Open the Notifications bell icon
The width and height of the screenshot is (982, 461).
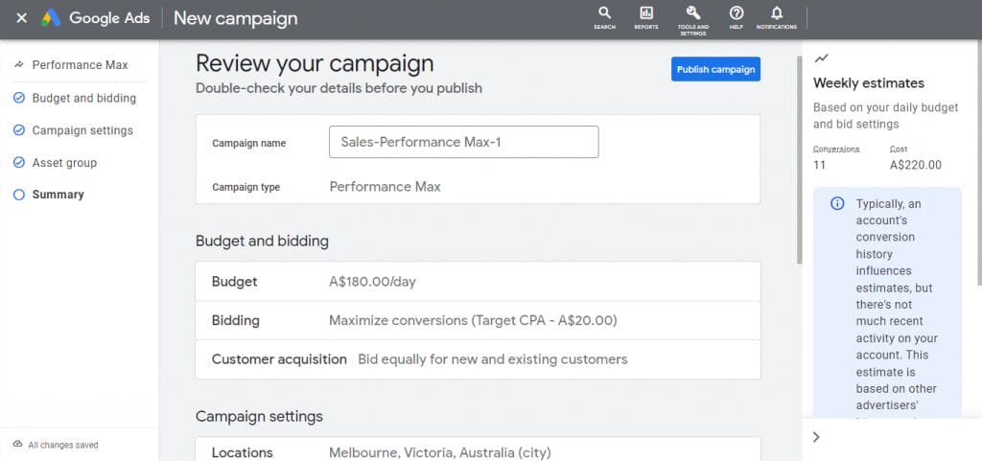tap(776, 13)
